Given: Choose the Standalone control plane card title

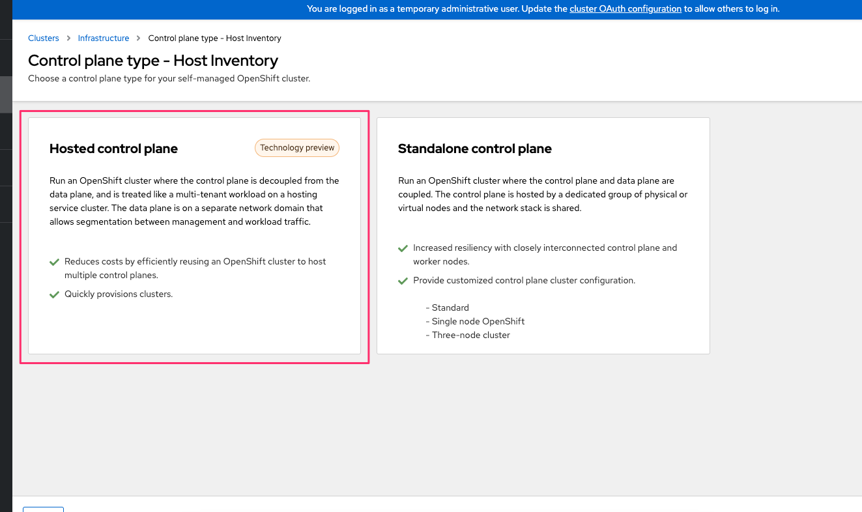Looking at the screenshot, I should tap(475, 149).
